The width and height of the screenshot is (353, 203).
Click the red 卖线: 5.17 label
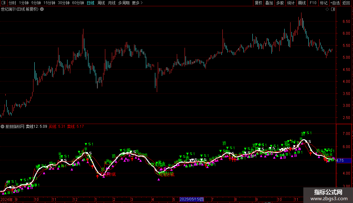(75, 126)
